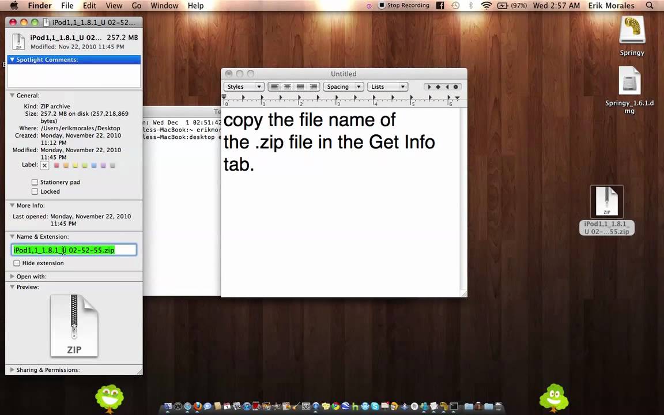This screenshot has width=664, height=415.
Task: Justify text in TextEdit toolbar
Action: (x=300, y=87)
